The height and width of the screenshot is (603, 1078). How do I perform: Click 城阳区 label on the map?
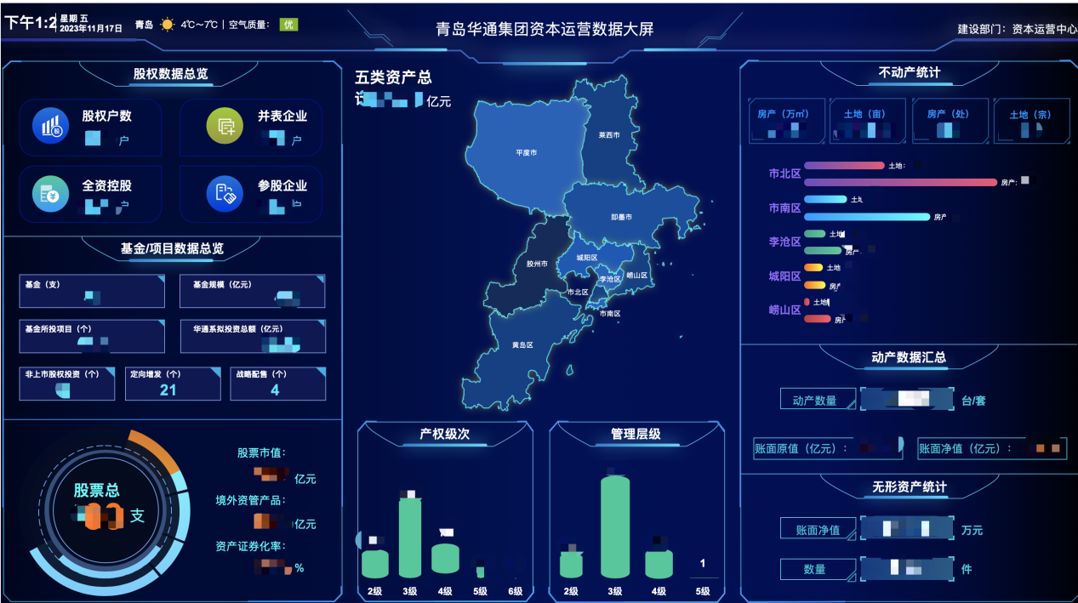tap(586, 258)
